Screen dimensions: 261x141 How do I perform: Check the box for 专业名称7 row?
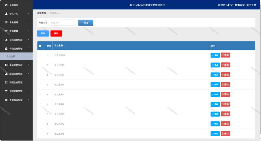[40, 75]
